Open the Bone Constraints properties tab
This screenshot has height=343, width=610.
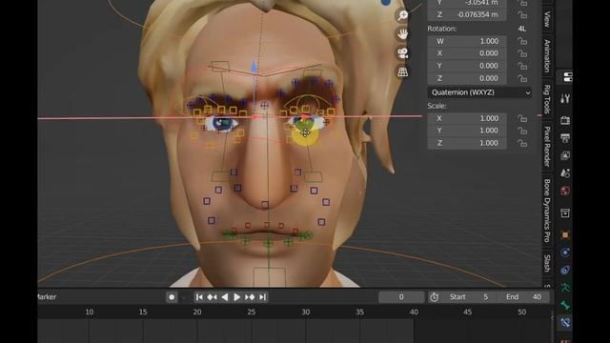(x=565, y=322)
